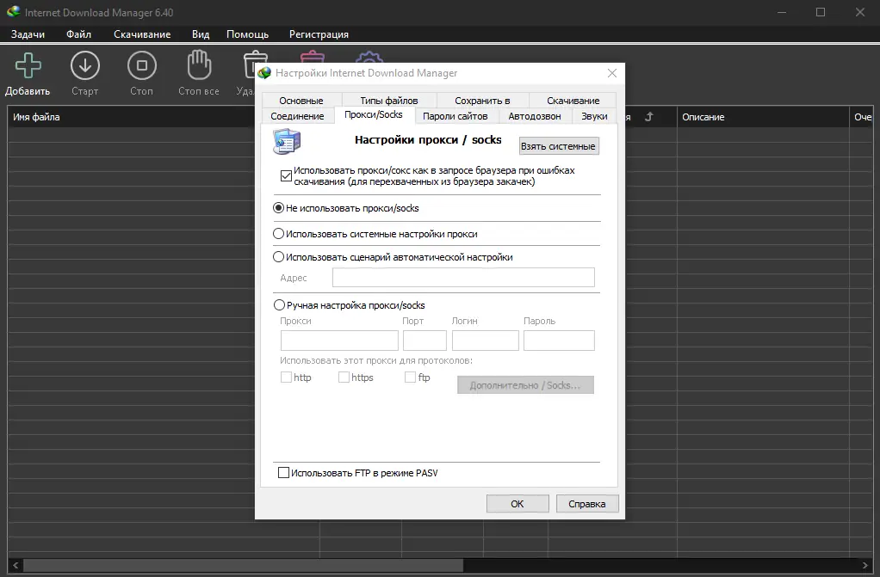Switch to the Основные tab

pyautogui.click(x=301, y=100)
